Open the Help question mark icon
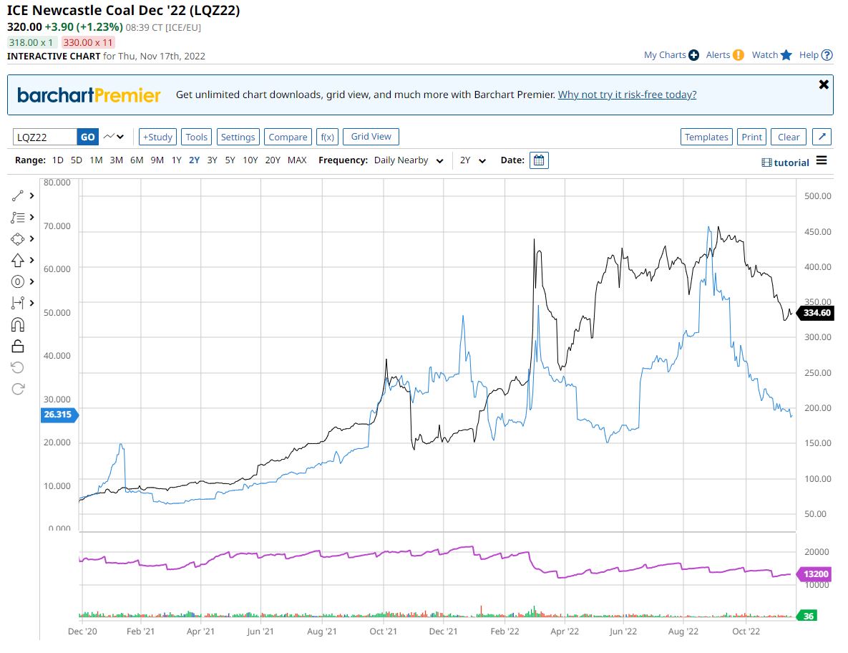This screenshot has width=848, height=653. tap(827, 55)
